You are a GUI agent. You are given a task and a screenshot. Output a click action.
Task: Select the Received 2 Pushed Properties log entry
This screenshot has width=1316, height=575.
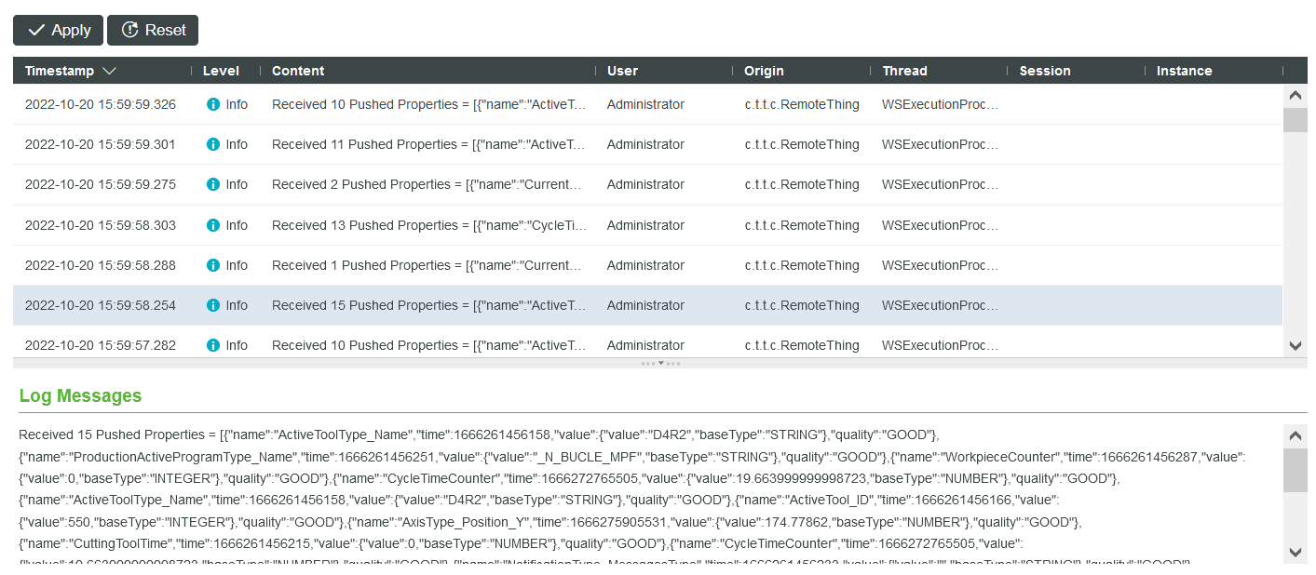[428, 184]
